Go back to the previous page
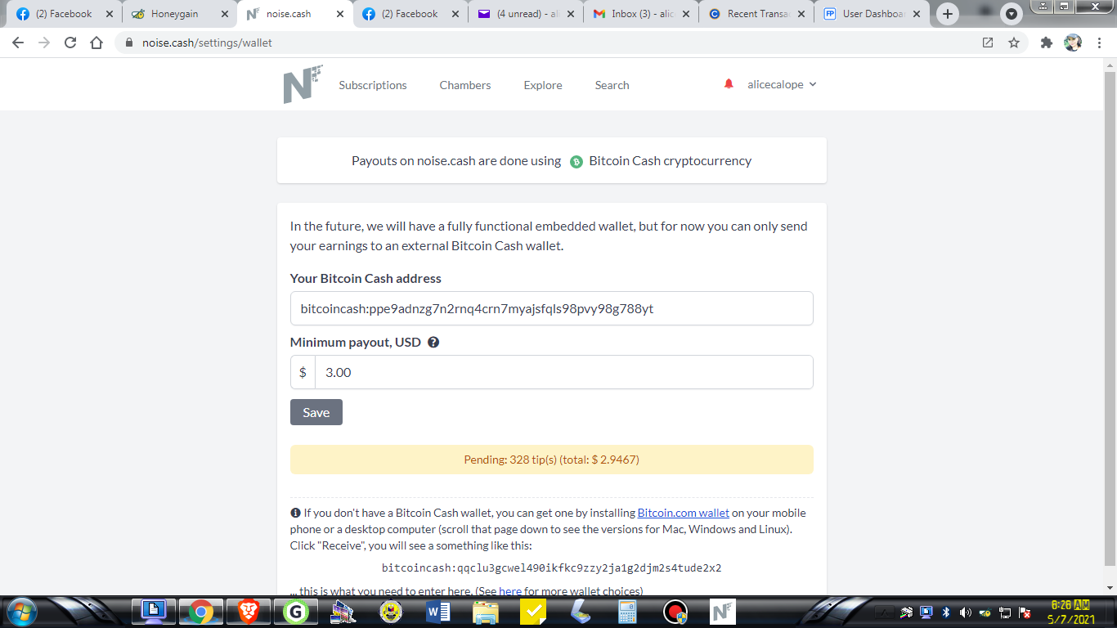 pyautogui.click(x=18, y=43)
